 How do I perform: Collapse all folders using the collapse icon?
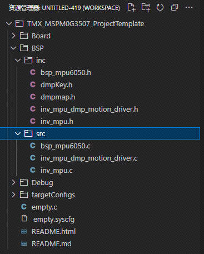[175, 8]
